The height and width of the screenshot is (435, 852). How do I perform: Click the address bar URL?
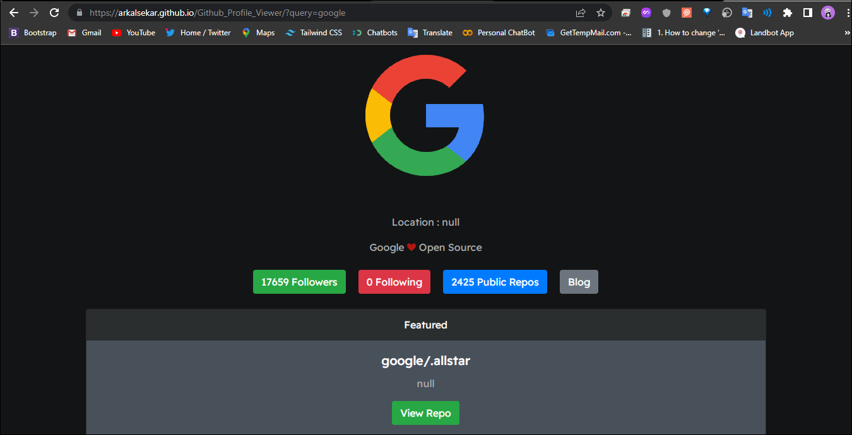(218, 13)
